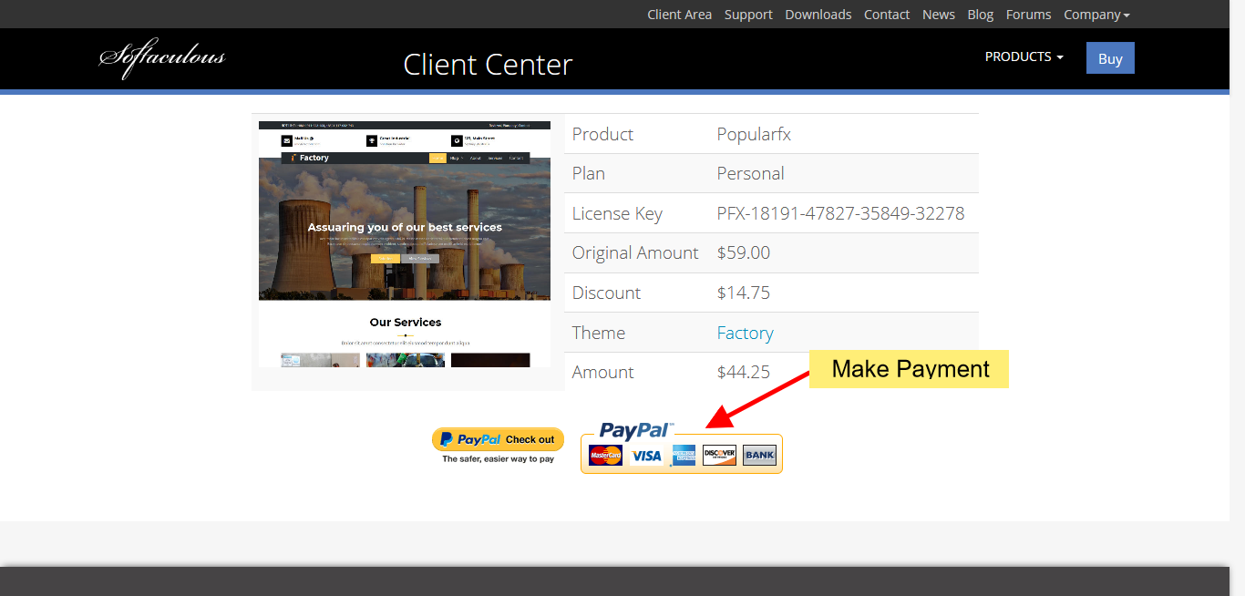Click the BANK payment icon
The width and height of the screenshot is (1245, 596).
pos(759,455)
